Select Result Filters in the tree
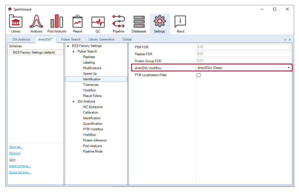 [x=92, y=96]
